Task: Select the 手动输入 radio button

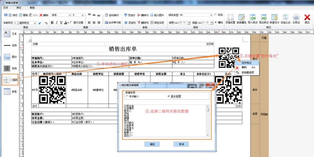Action: pos(127,96)
